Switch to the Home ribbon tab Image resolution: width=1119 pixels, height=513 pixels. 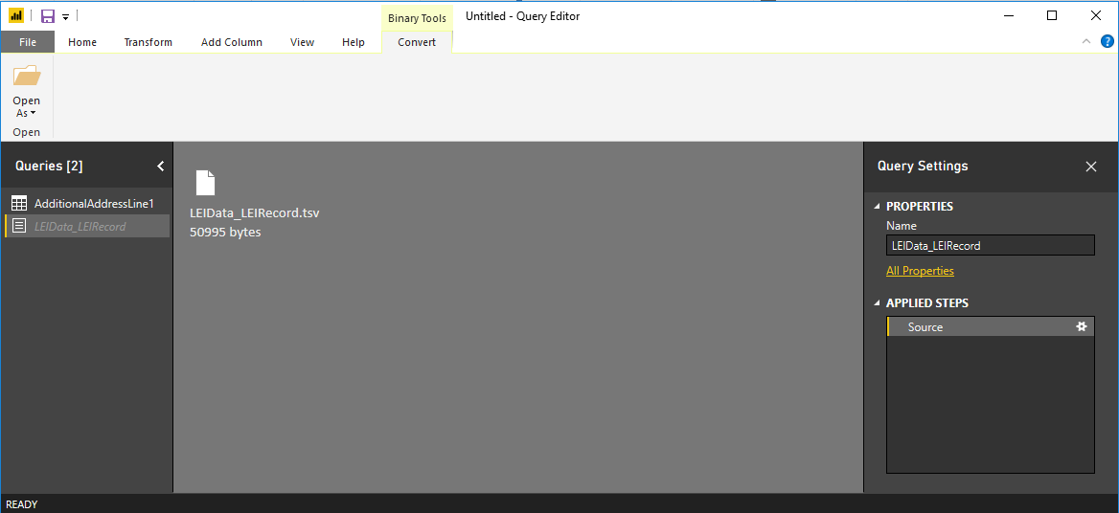pos(82,42)
